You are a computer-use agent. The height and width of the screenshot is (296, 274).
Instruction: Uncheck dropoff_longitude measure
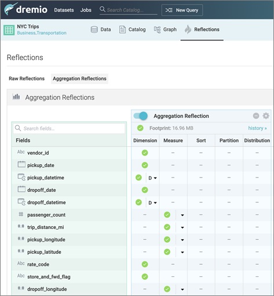coord(167,289)
